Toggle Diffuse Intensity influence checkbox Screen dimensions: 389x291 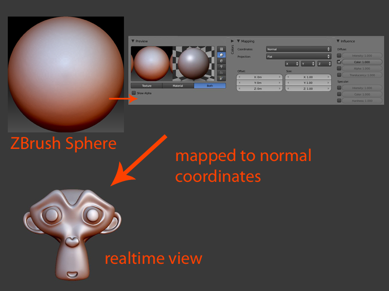[339, 55]
